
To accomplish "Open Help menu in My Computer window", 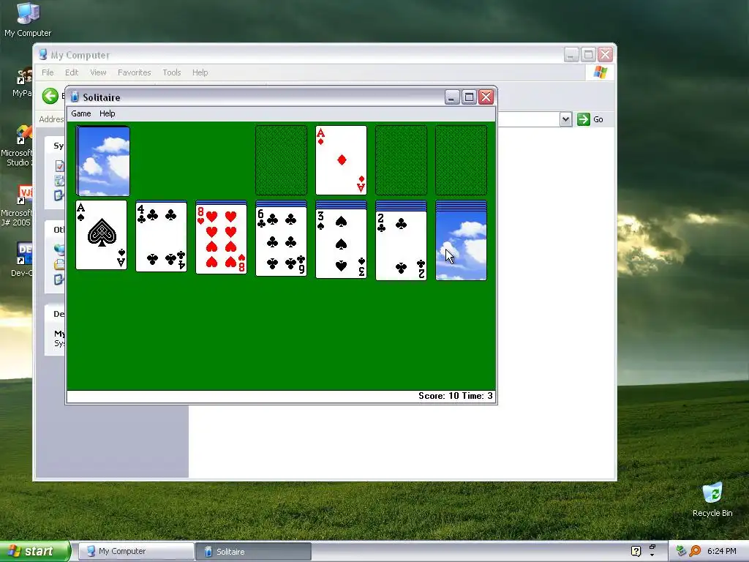I will 200,72.
